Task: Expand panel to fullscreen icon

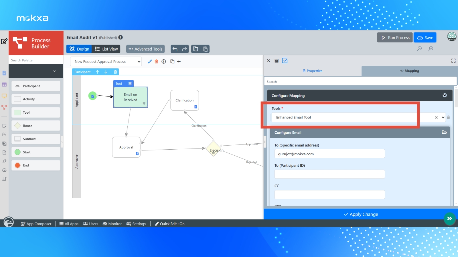Action: coord(453,61)
